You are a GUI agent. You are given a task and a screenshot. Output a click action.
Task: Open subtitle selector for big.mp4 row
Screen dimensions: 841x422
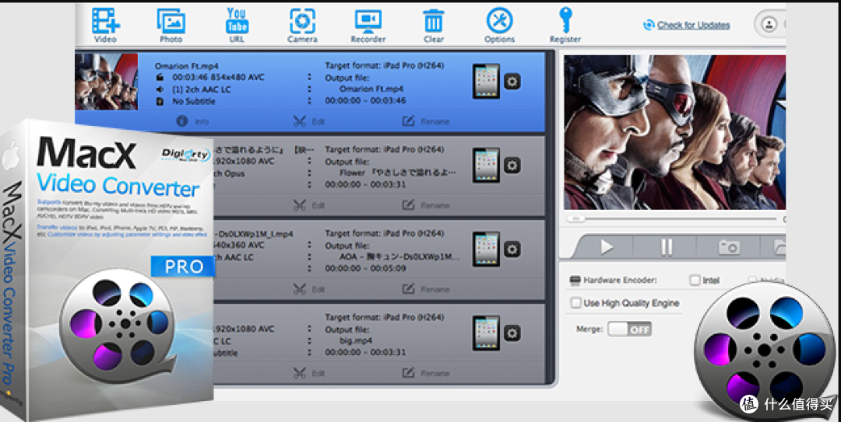[309, 353]
